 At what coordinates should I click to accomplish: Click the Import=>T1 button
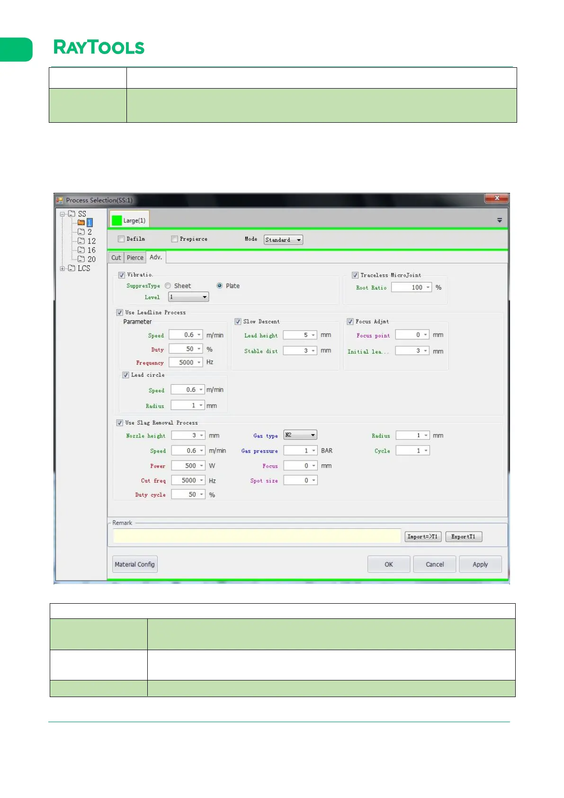[423, 536]
